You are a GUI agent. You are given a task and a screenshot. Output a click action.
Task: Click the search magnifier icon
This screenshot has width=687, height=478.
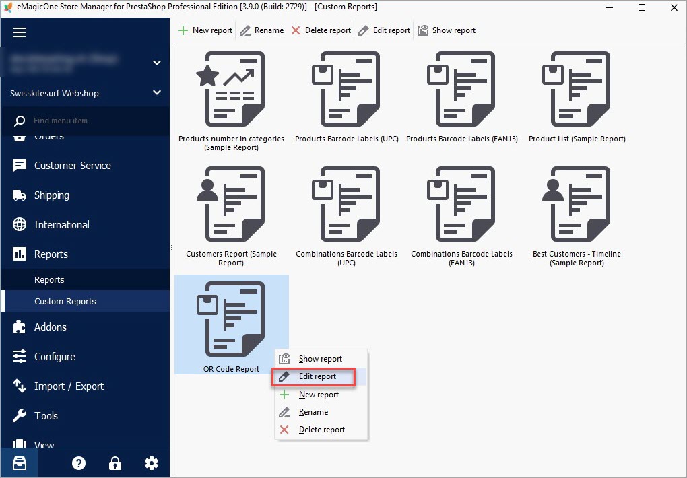[x=20, y=121]
